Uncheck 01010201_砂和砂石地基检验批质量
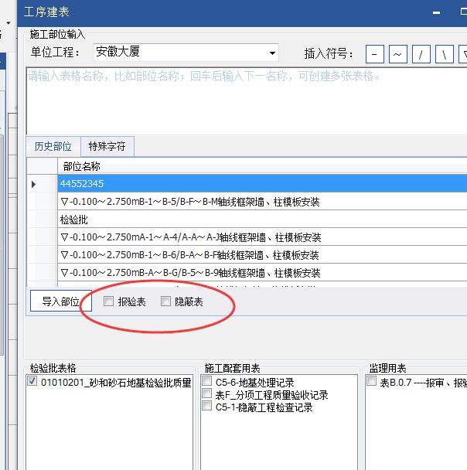The image size is (467, 470). click(x=32, y=382)
